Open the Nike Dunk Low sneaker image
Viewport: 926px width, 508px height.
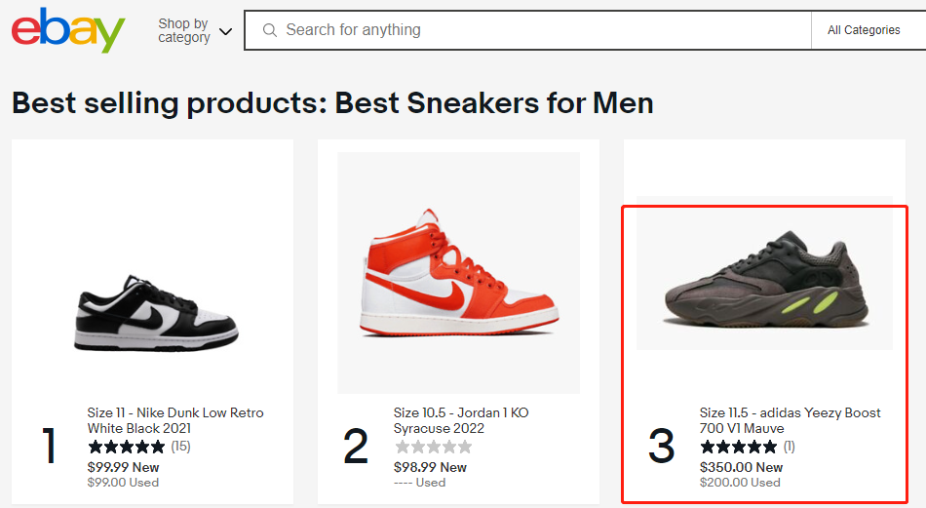[156, 314]
